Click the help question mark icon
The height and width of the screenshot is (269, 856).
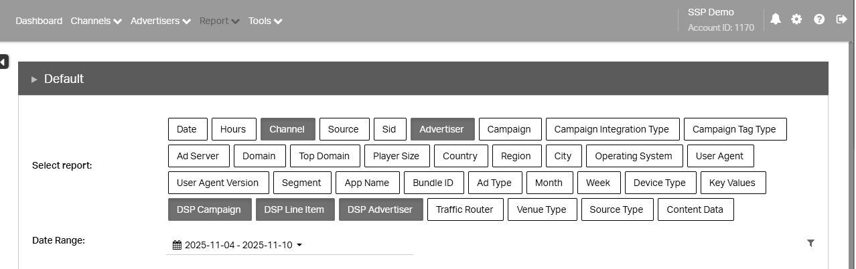(x=819, y=19)
